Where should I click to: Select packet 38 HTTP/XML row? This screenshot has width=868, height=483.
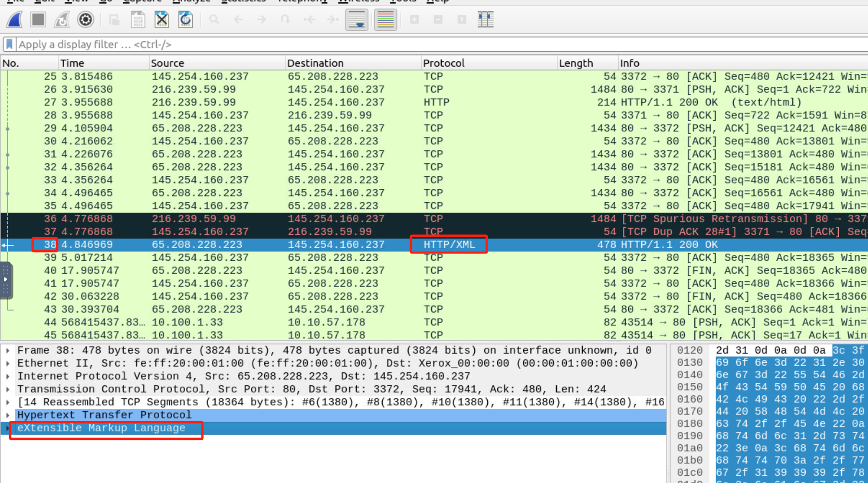coord(434,244)
